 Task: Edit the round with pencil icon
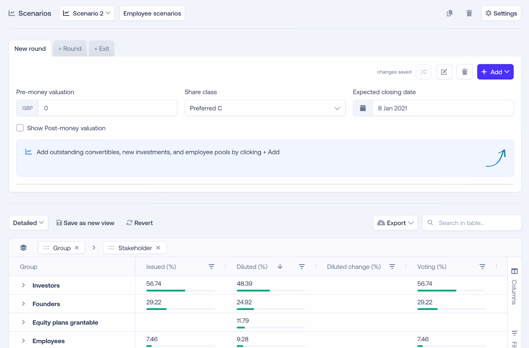(x=444, y=72)
